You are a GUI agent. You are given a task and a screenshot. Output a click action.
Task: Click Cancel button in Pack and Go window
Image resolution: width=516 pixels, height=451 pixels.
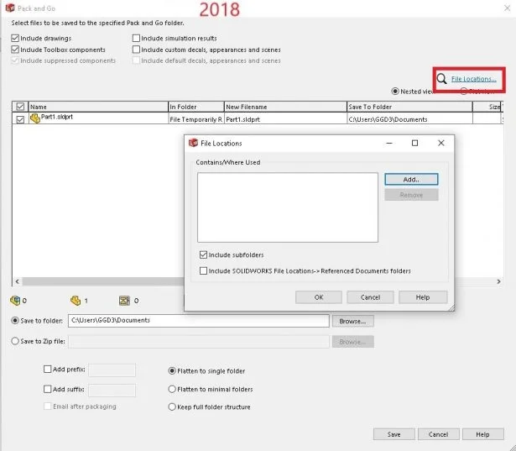tap(438, 434)
